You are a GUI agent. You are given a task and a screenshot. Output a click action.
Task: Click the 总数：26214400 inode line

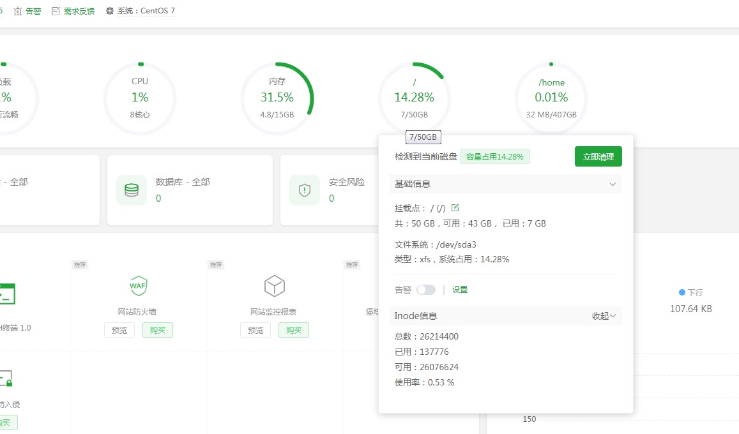[x=427, y=336]
